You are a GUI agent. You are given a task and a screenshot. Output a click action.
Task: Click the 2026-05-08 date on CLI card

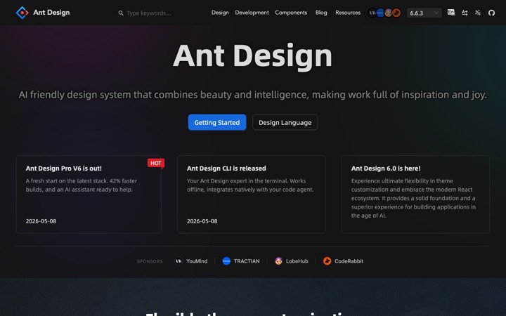202,221
